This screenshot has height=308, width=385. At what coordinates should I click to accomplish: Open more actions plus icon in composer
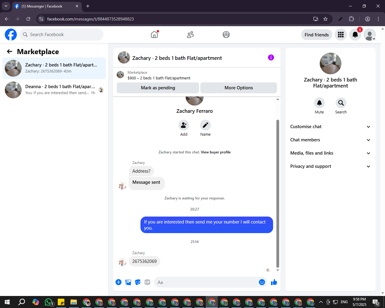click(119, 282)
